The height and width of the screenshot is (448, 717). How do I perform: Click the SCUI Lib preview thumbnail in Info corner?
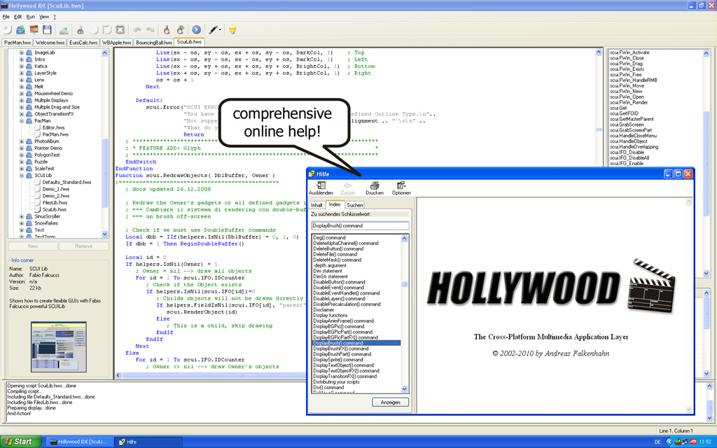(59, 346)
